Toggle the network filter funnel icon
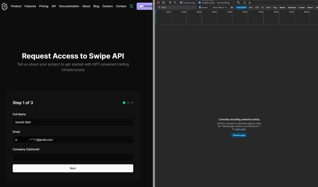This screenshot has width=318, height=187. (170, 3)
